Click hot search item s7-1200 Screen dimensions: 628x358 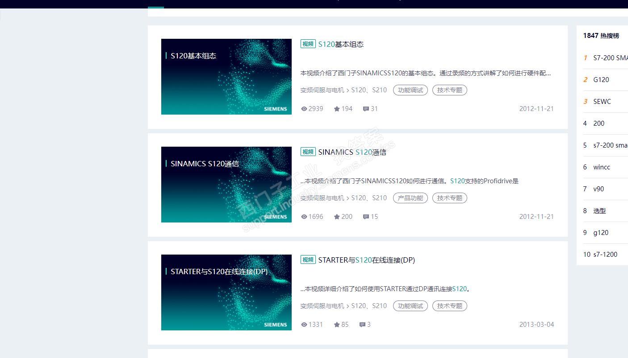pos(605,255)
